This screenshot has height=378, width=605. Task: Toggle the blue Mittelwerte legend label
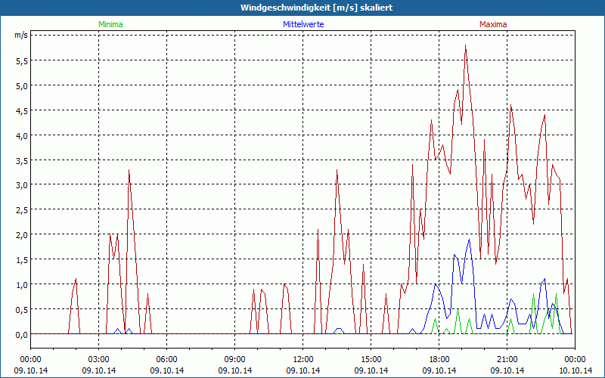pyautogui.click(x=302, y=24)
